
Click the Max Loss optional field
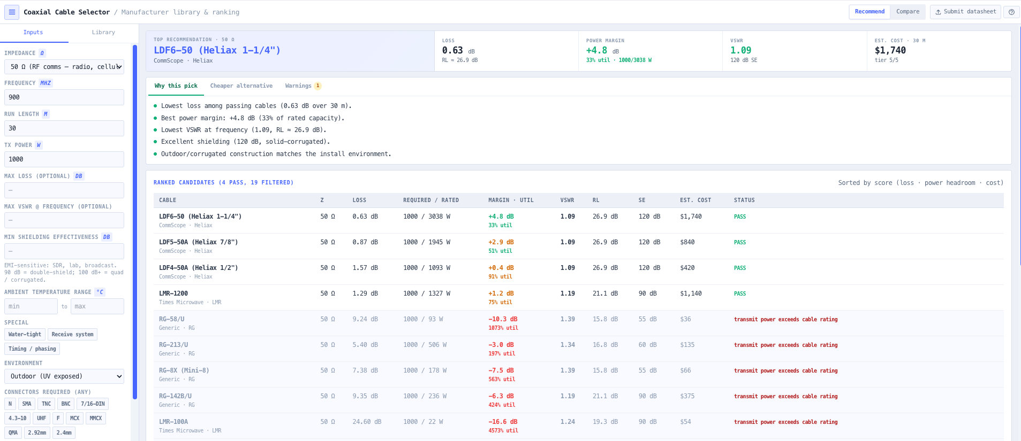click(x=64, y=190)
